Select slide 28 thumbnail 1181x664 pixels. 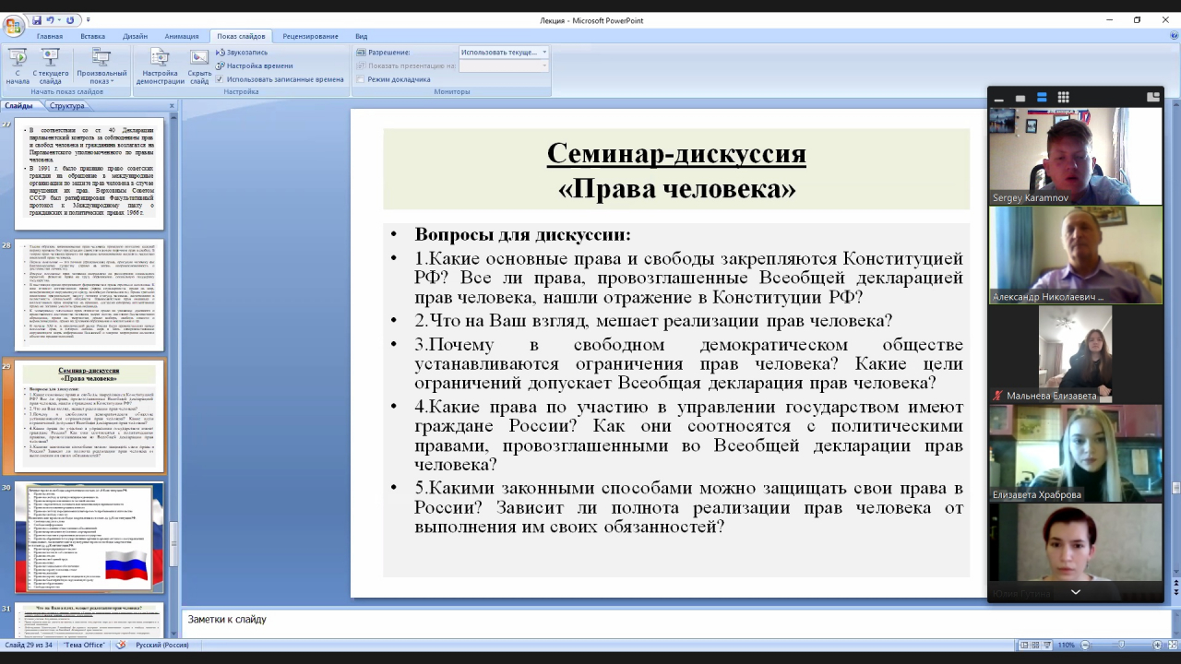pyautogui.click(x=89, y=295)
